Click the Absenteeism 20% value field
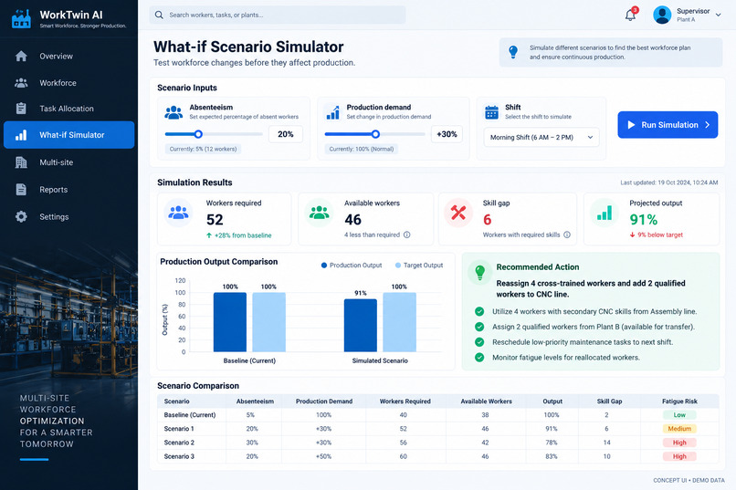 tap(286, 134)
